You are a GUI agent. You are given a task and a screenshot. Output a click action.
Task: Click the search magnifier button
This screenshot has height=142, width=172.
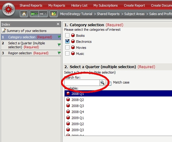click(x=103, y=83)
